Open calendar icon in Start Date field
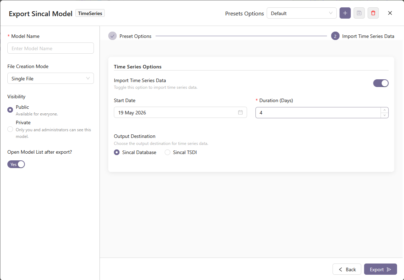The height and width of the screenshot is (280, 404). 240,113
